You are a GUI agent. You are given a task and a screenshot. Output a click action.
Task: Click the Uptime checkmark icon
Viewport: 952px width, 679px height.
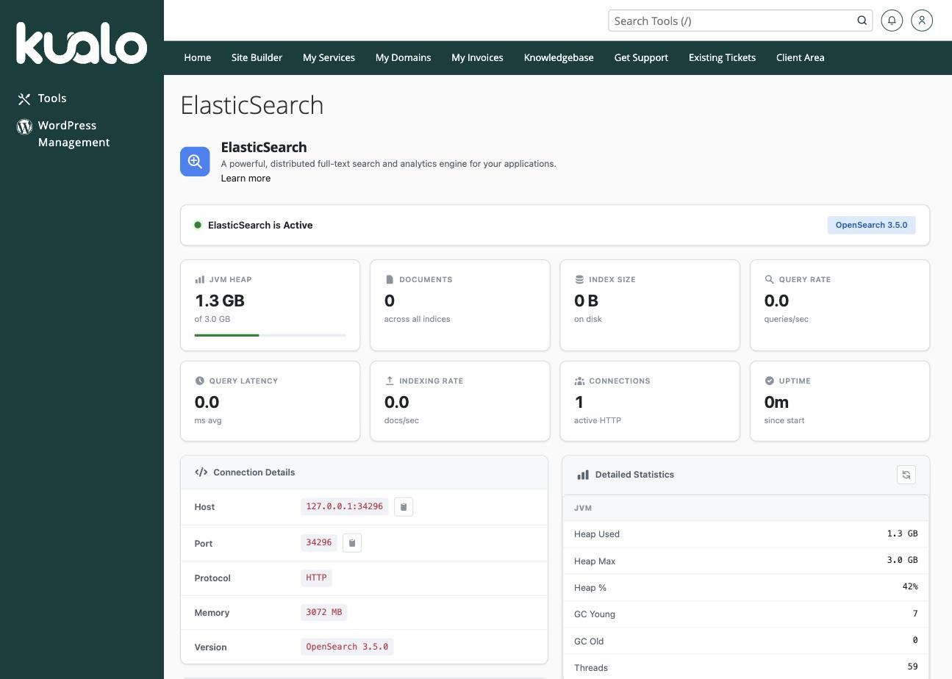click(770, 381)
